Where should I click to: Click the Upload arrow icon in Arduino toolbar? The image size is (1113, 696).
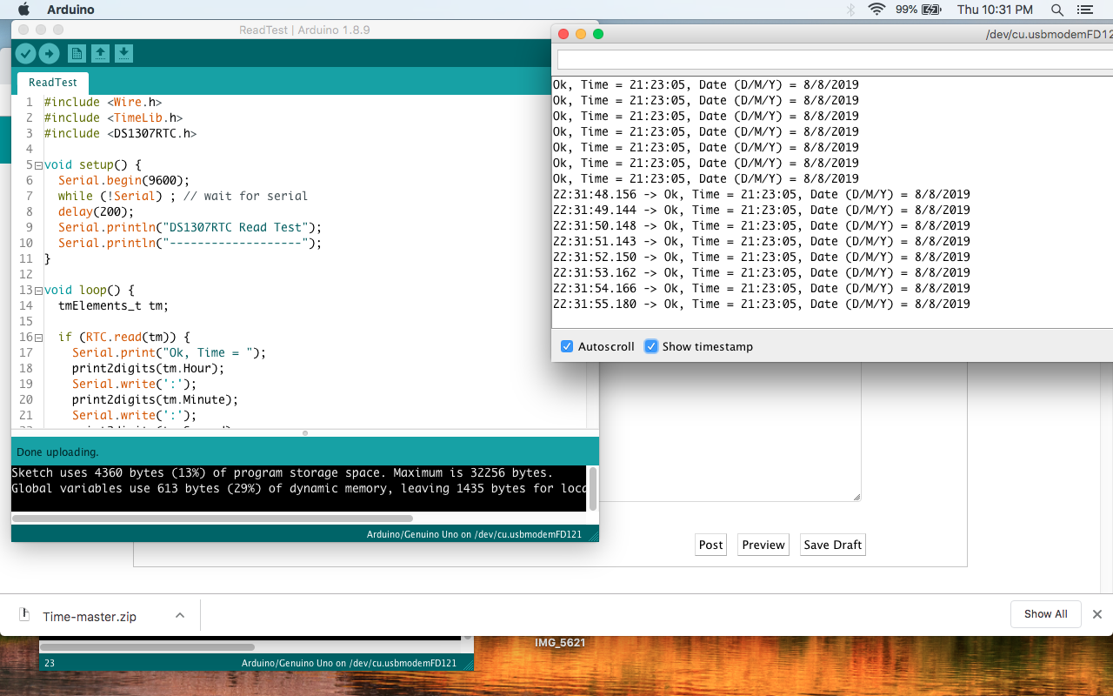[49, 53]
